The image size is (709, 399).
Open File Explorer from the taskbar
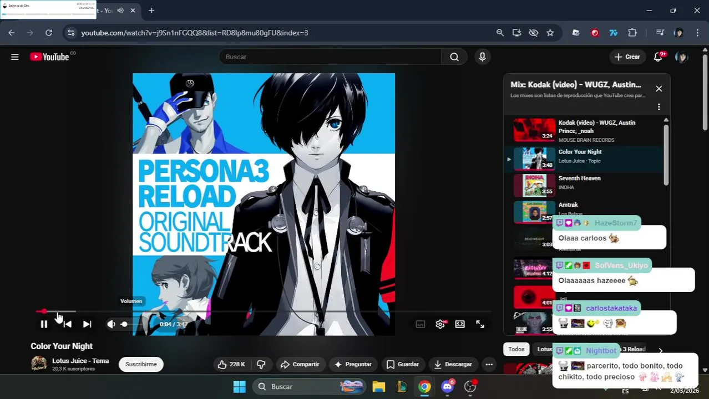click(x=379, y=387)
